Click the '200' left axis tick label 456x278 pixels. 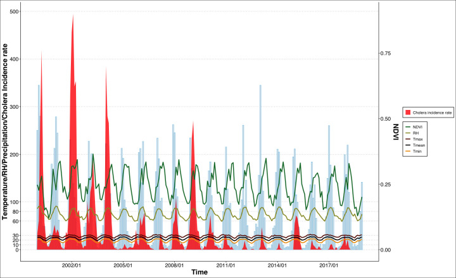coord(14,154)
